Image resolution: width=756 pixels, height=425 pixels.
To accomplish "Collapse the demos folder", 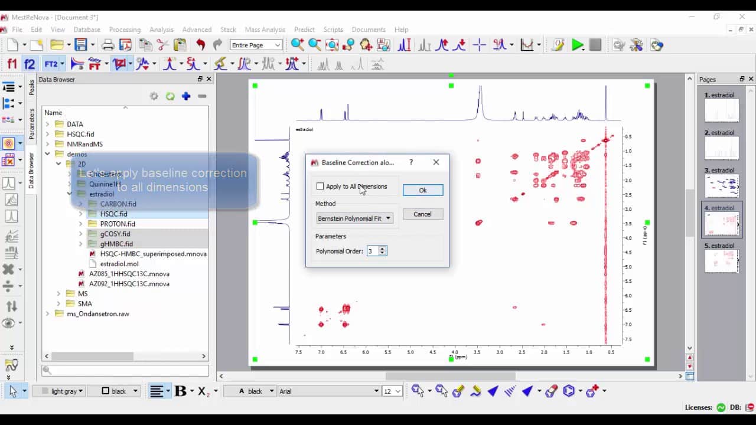I will pos(47,154).
